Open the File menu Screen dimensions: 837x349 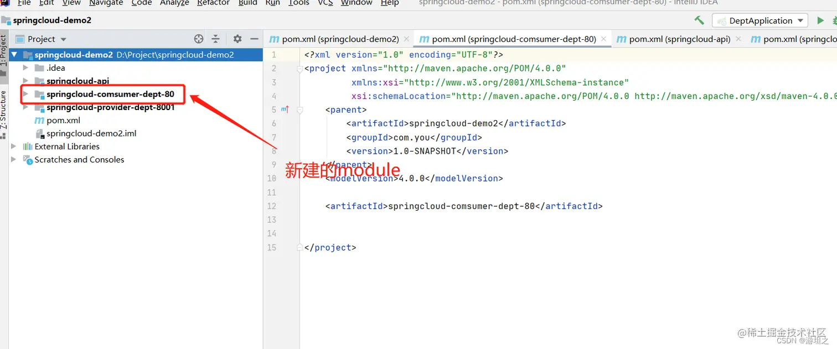pyautogui.click(x=24, y=3)
